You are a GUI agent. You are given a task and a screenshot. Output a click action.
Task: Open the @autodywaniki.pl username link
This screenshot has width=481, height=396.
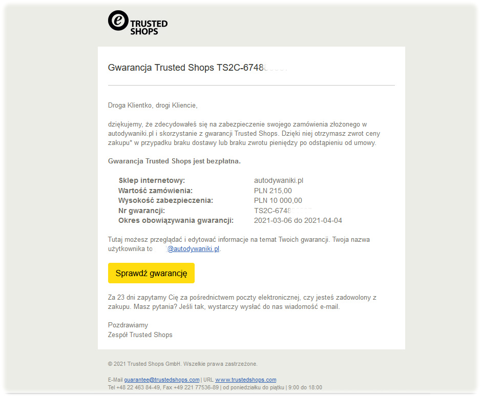(x=193, y=249)
